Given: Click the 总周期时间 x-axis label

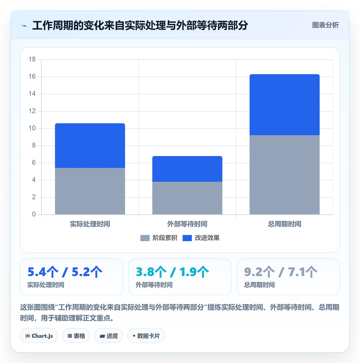Looking at the screenshot, I should (x=284, y=224).
